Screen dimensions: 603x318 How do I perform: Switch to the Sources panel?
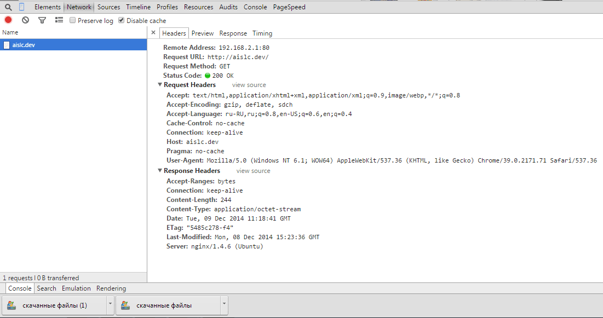[109, 7]
